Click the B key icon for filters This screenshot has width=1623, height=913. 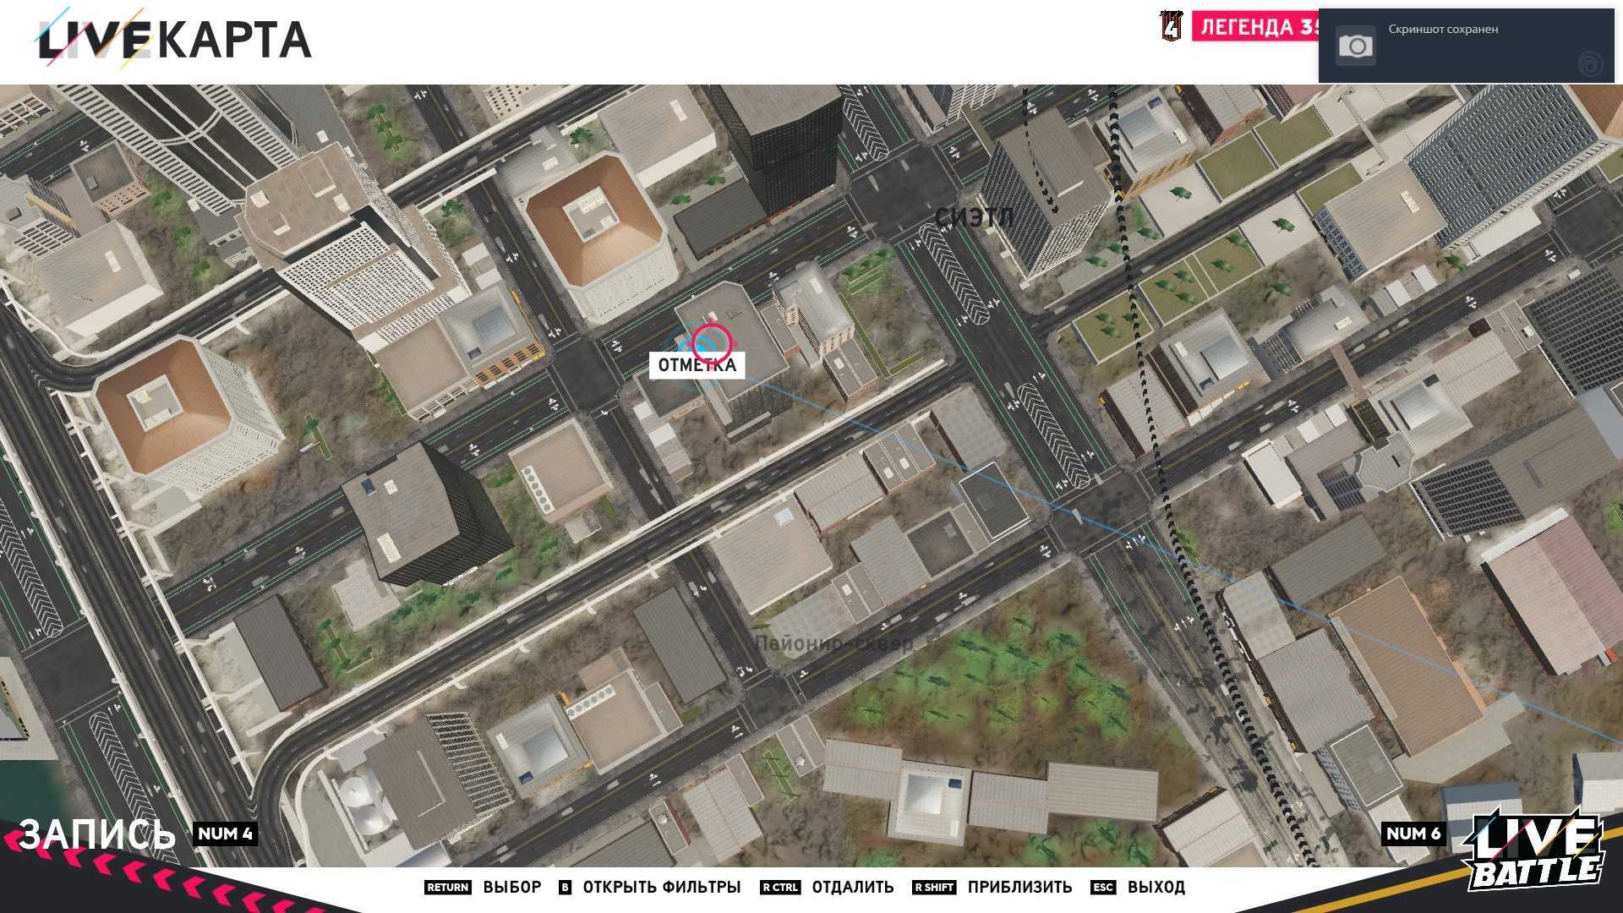(x=565, y=887)
